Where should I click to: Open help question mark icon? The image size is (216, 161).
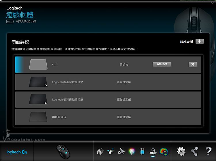(x=209, y=151)
